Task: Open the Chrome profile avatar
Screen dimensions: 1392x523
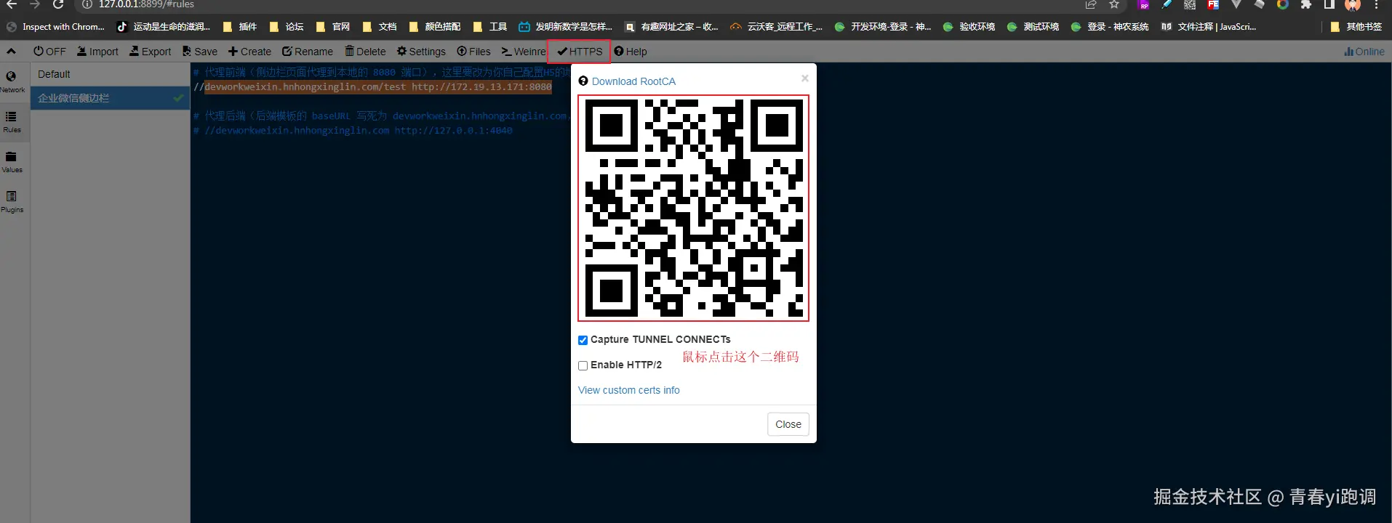Action: coord(1353,4)
